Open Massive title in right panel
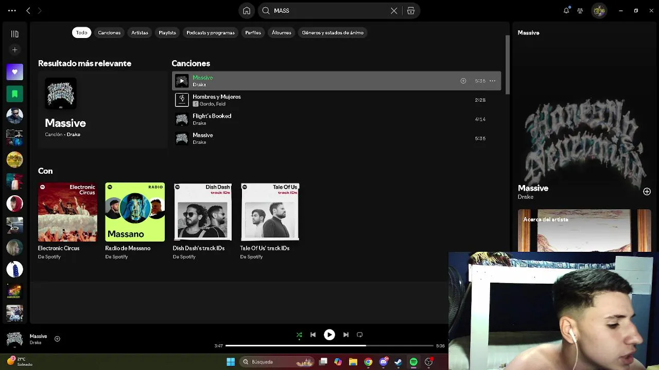Screen dimensions: 659x370 (x=533, y=188)
